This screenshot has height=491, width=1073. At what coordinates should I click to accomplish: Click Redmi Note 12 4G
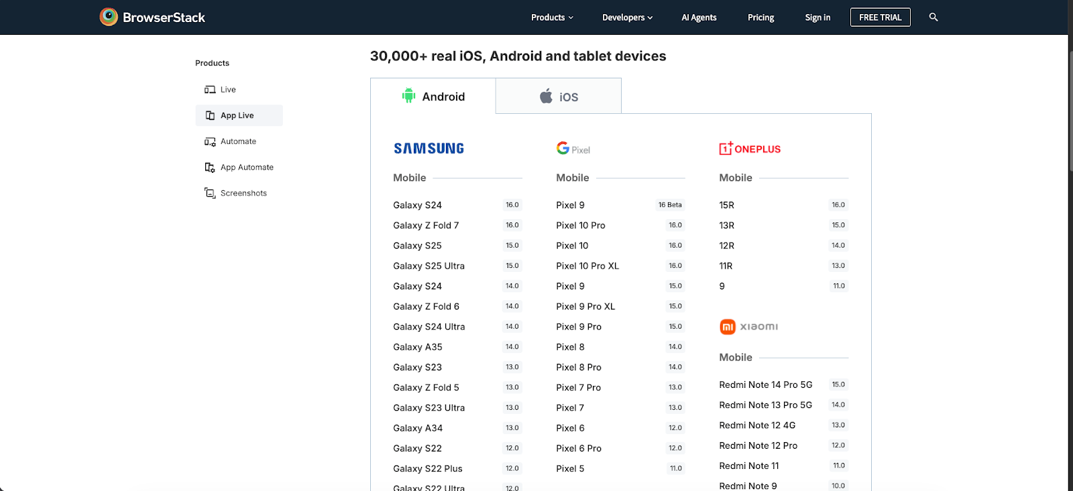click(x=757, y=425)
